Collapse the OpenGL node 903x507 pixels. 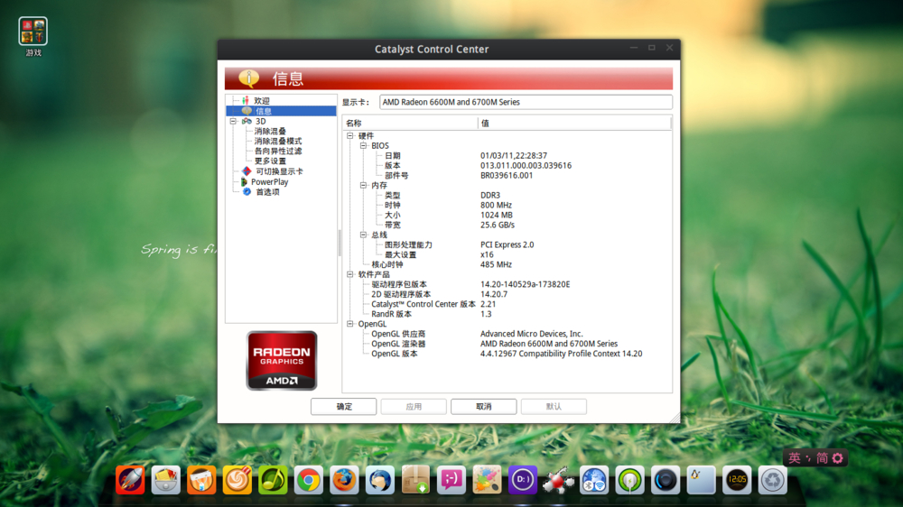350,324
